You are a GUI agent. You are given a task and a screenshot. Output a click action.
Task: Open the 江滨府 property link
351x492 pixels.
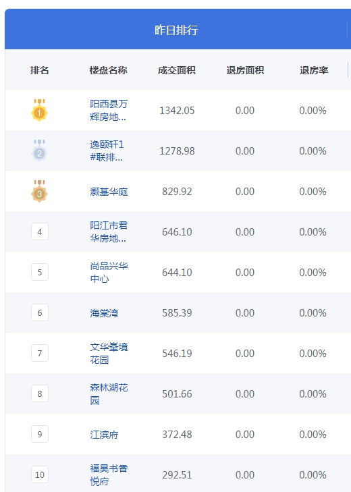(x=104, y=434)
